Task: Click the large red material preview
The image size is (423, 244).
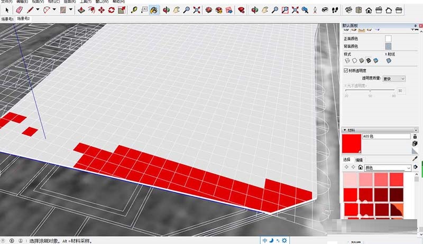Action: (352, 144)
